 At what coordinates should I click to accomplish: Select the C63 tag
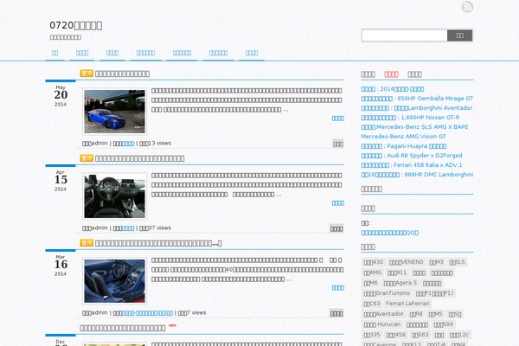[x=372, y=304]
